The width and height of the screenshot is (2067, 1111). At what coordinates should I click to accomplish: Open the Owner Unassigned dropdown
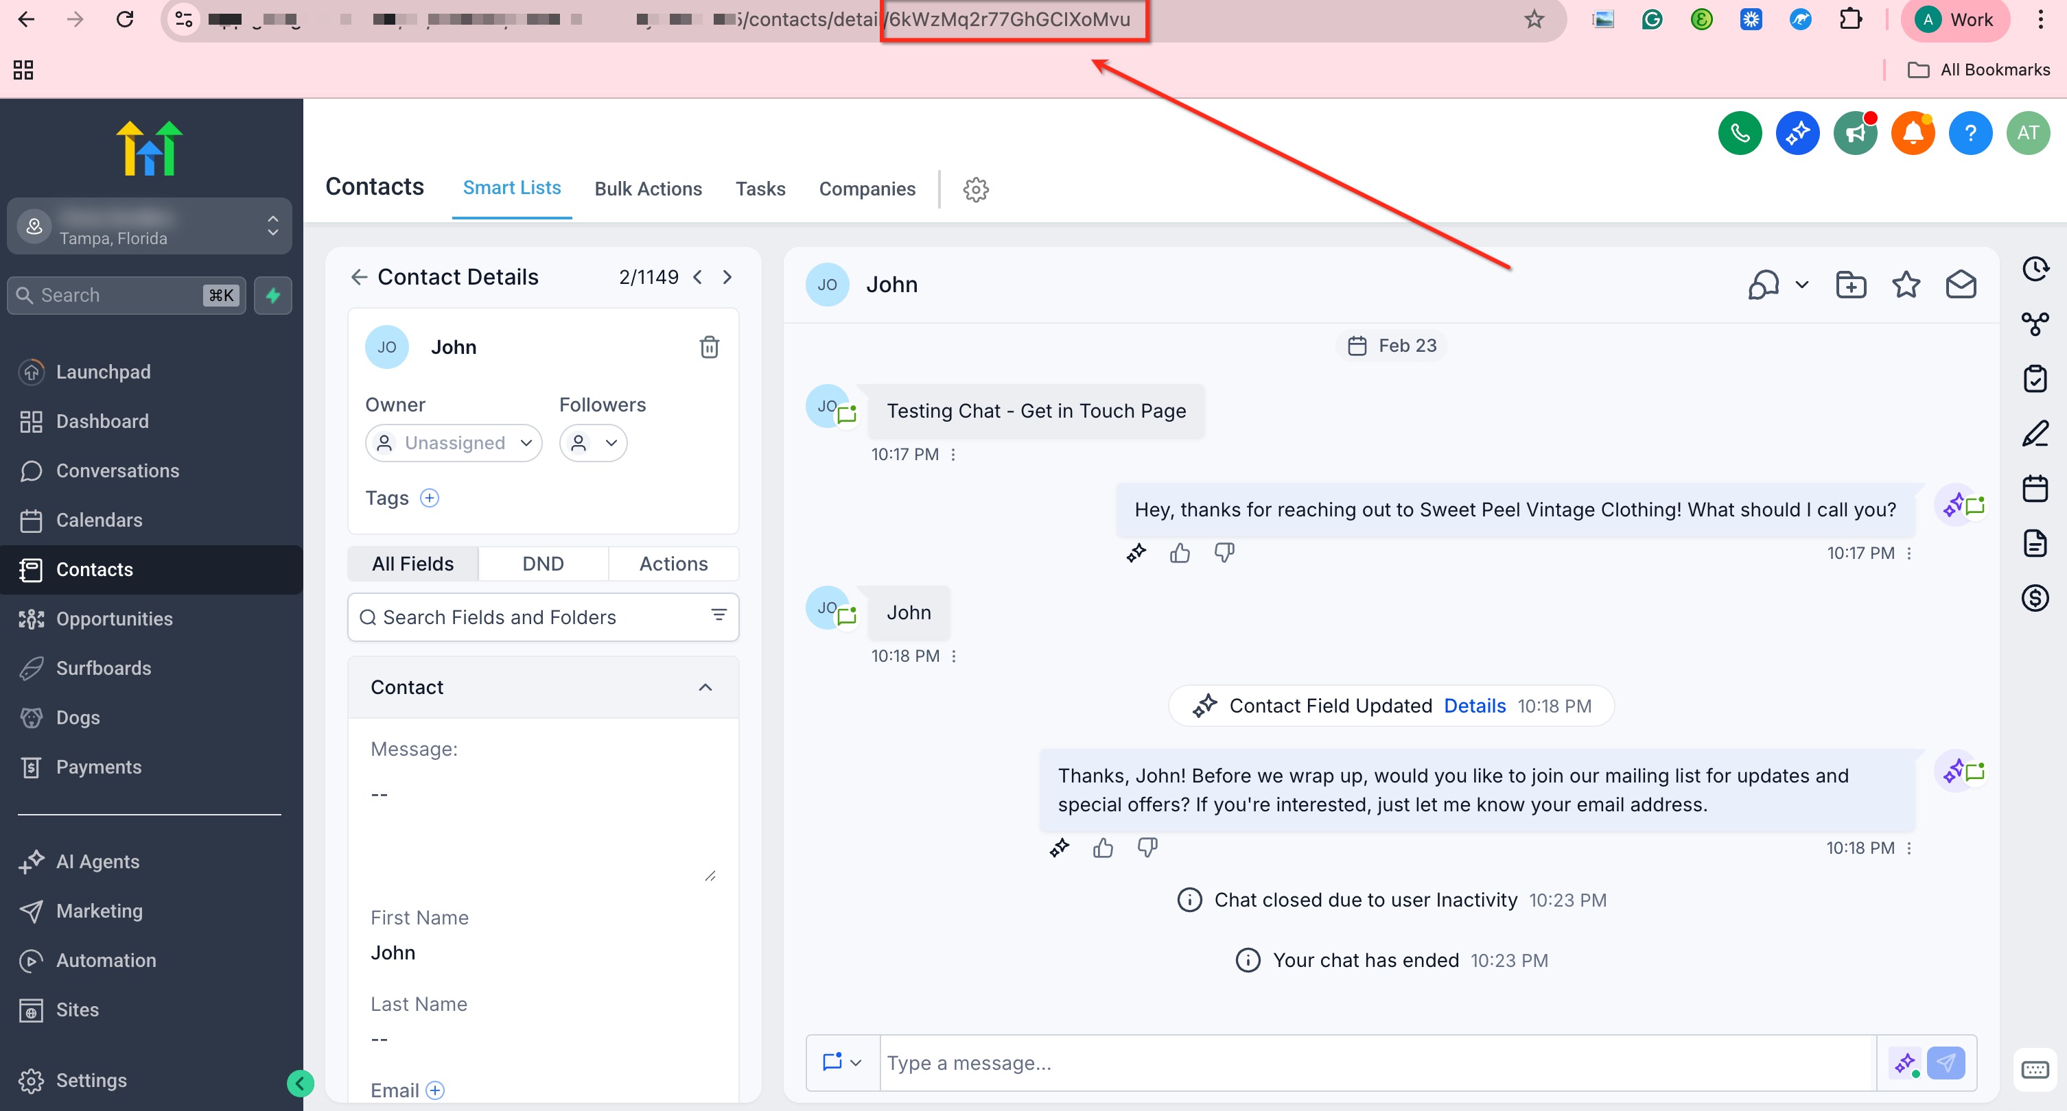454,443
